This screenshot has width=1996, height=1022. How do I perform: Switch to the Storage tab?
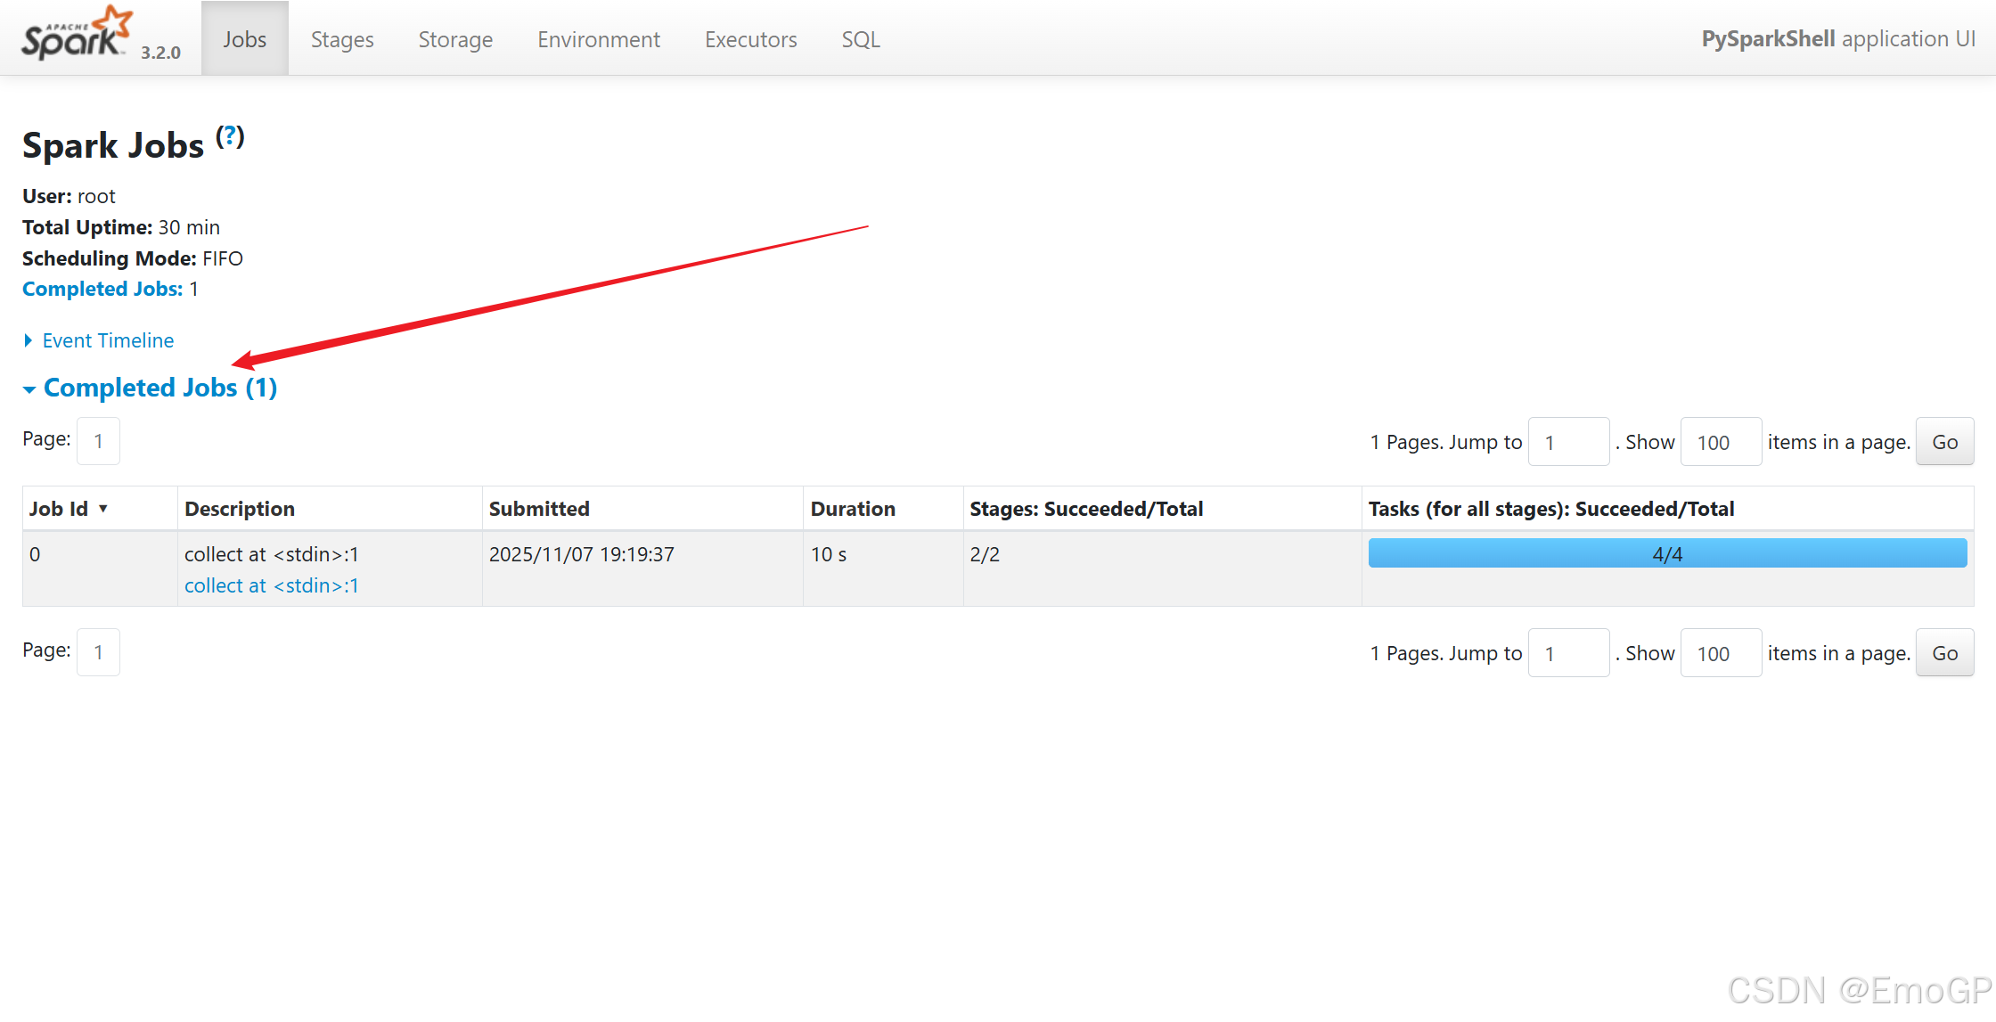[455, 39]
